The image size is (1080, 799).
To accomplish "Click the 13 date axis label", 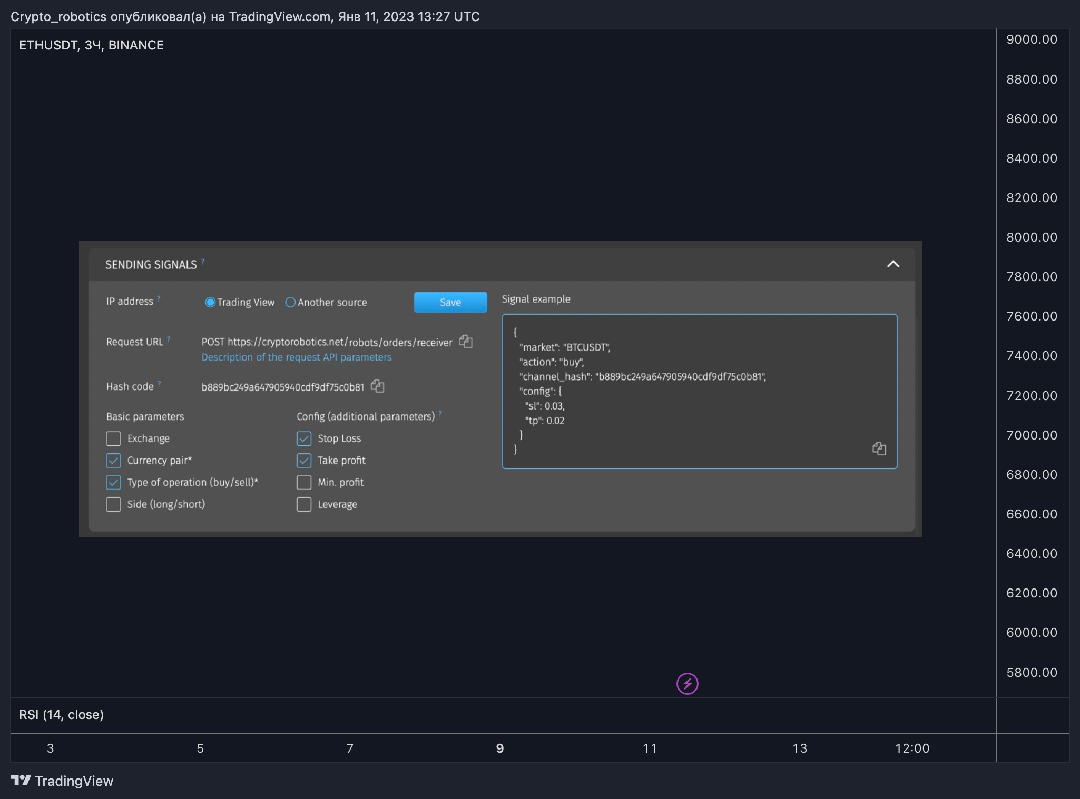I will [800, 748].
